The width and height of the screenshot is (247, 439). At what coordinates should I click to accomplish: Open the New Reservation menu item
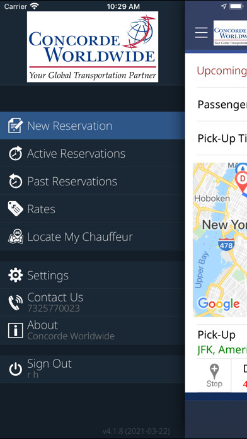pos(93,126)
